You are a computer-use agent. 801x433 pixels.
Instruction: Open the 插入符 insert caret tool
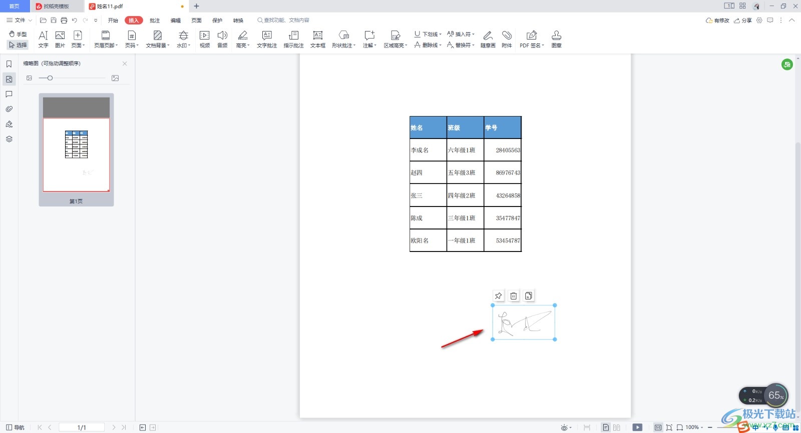pyautogui.click(x=461, y=34)
